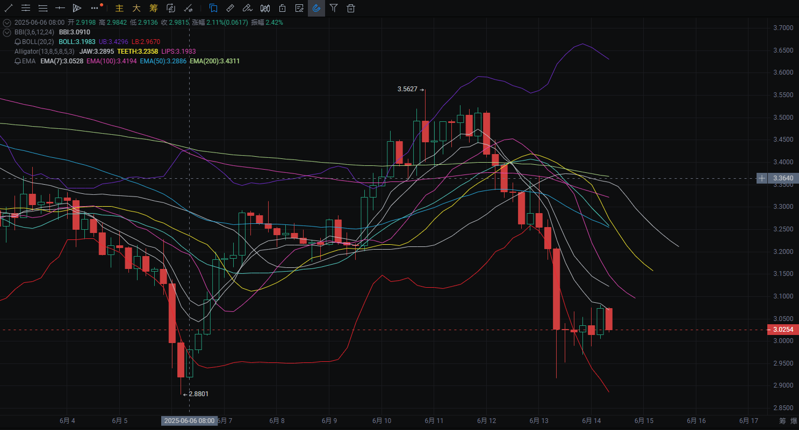Viewport: 799px width, 430px height.
Task: Click the 筹 button at bottom right
Action: click(782, 421)
